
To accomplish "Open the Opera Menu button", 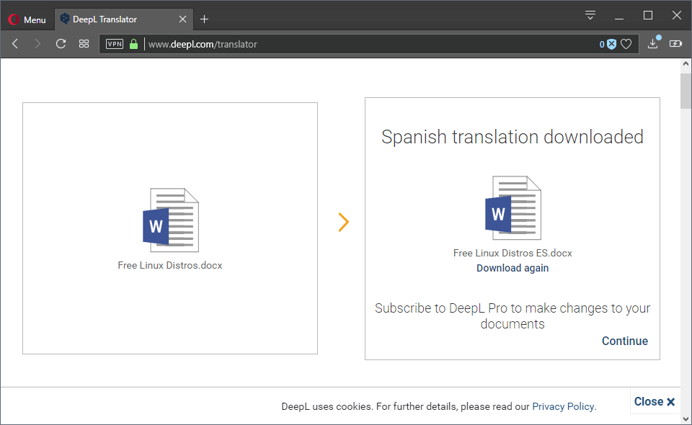I will (x=27, y=19).
